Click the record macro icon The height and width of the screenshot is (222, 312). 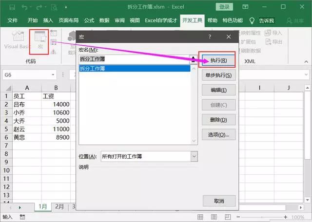tap(54, 33)
